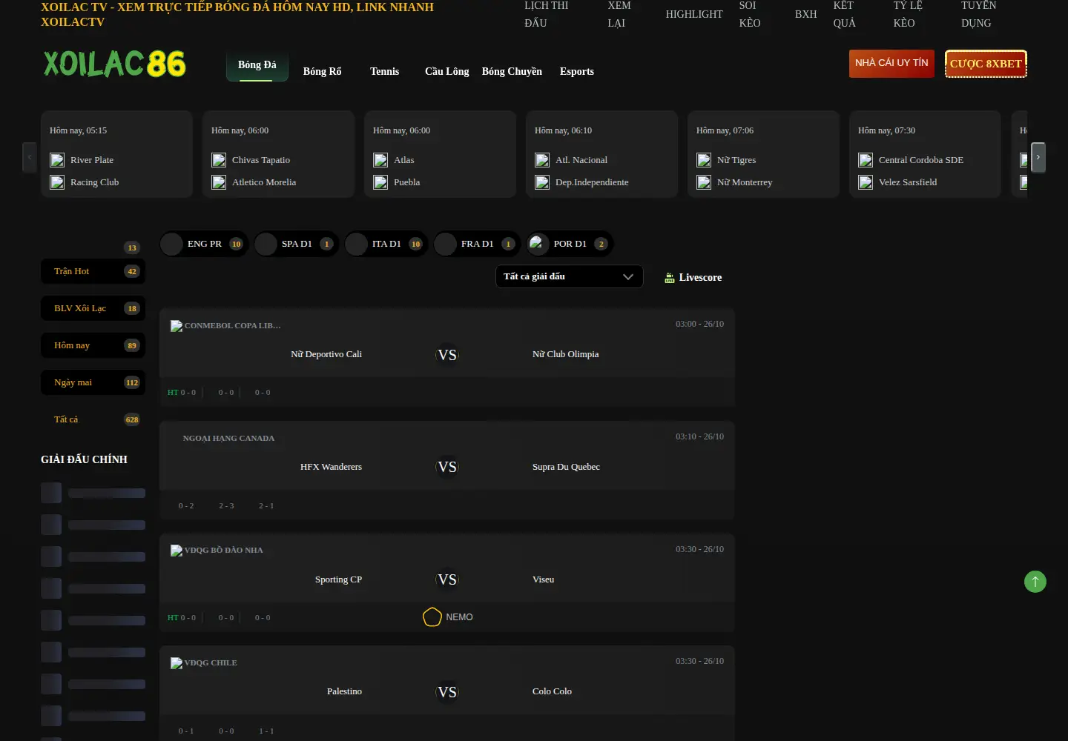Image resolution: width=1068 pixels, height=741 pixels.
Task: Click the River Plate team logo
Action: pos(57,160)
